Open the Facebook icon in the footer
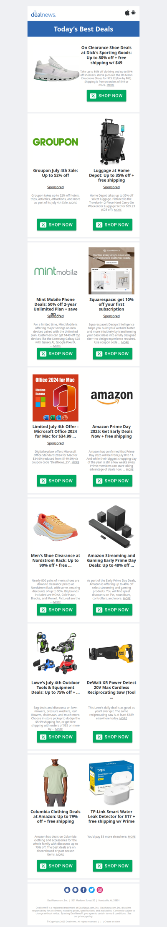The image size is (167, 927). point(83,890)
